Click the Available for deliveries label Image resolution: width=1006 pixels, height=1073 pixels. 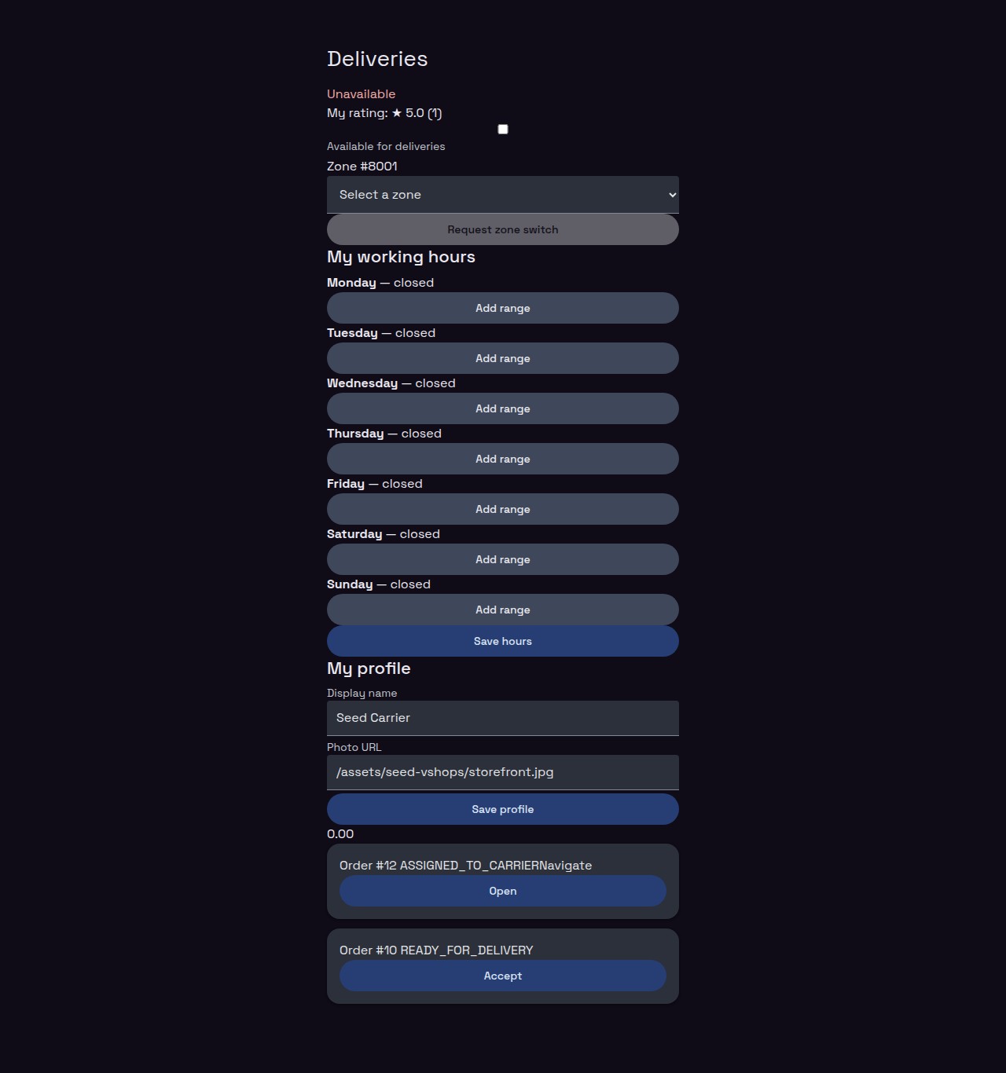pos(386,147)
